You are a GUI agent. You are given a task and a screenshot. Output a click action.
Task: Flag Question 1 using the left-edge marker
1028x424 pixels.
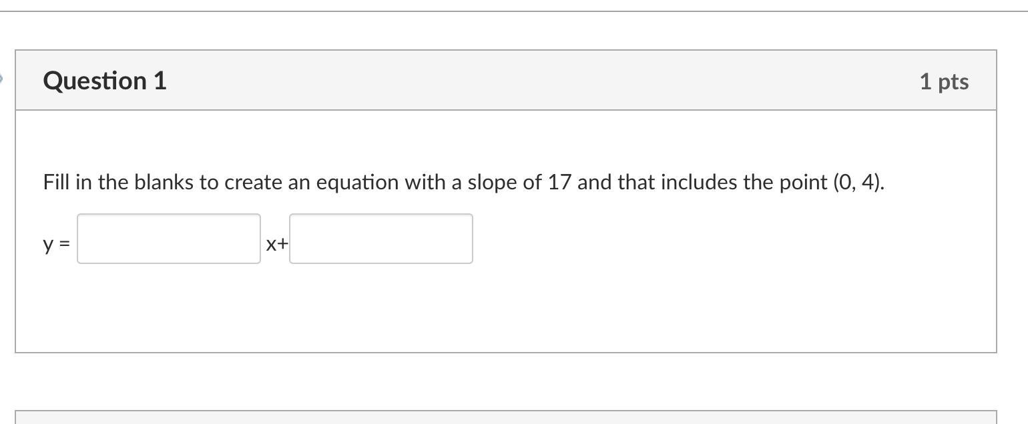coord(2,79)
